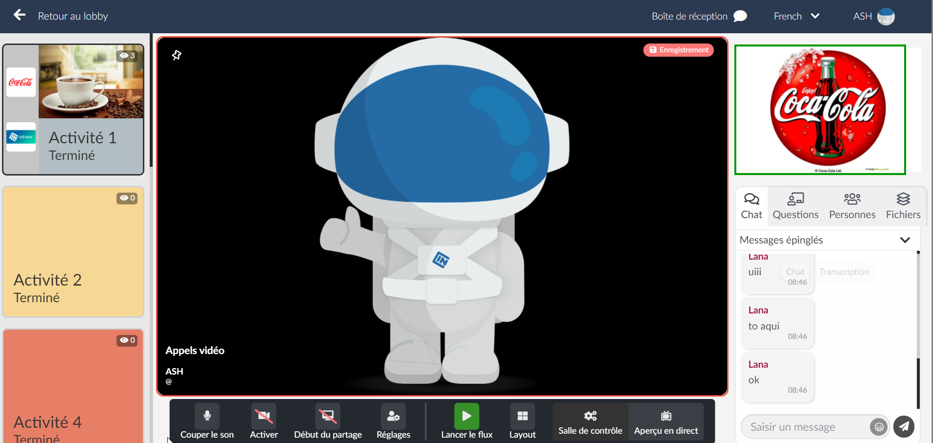The width and height of the screenshot is (933, 443).
Task: Mute microphone with Couper le son
Action: click(207, 421)
